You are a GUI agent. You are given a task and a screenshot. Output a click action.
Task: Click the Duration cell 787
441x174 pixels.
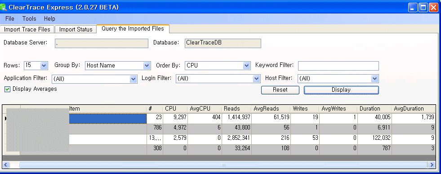pos(374,149)
